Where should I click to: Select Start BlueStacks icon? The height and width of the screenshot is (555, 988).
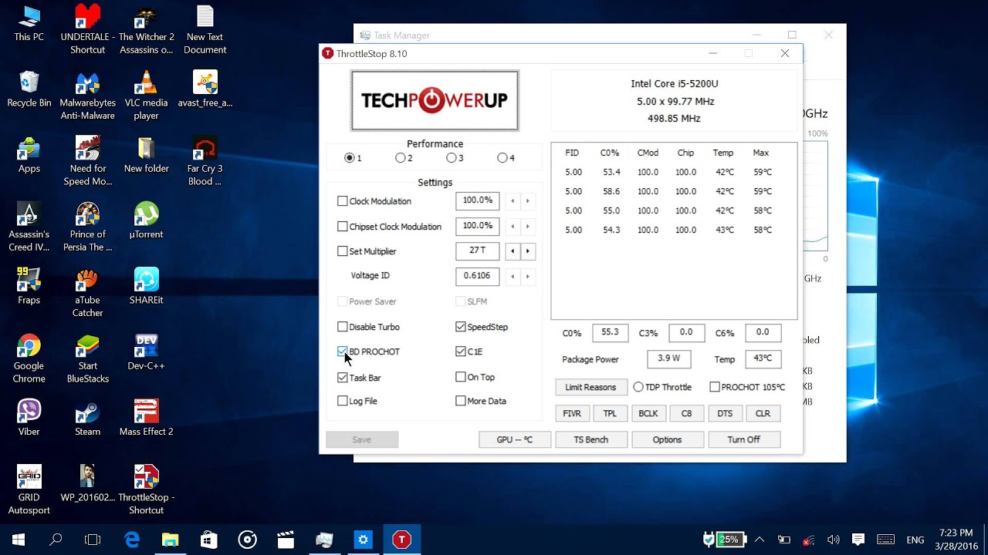click(x=87, y=358)
